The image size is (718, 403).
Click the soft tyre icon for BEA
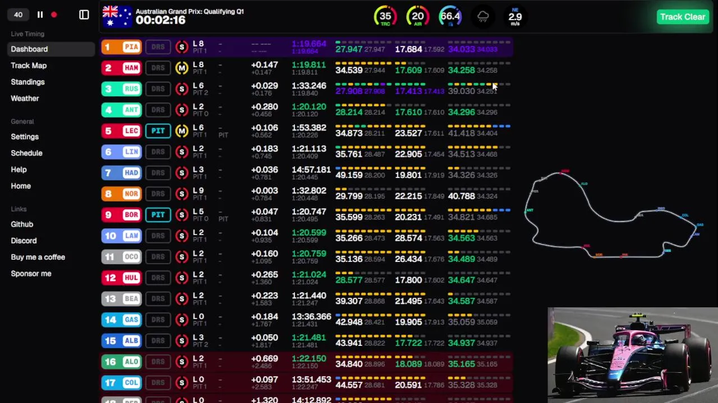[x=181, y=299]
